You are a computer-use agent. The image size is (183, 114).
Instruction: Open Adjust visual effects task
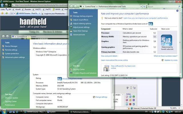click(x=81, y=20)
